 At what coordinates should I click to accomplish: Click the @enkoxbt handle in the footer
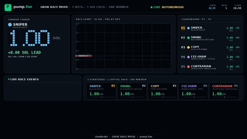coord(102,137)
